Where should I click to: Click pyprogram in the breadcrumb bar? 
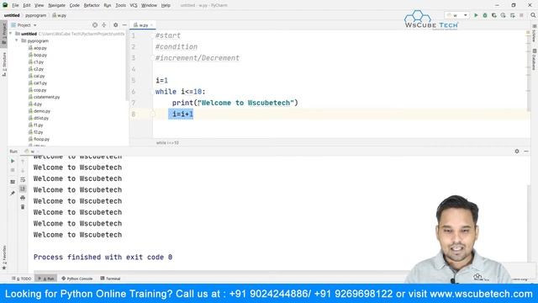[x=35, y=15]
